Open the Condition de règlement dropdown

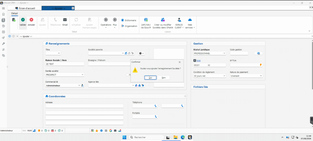224,76
